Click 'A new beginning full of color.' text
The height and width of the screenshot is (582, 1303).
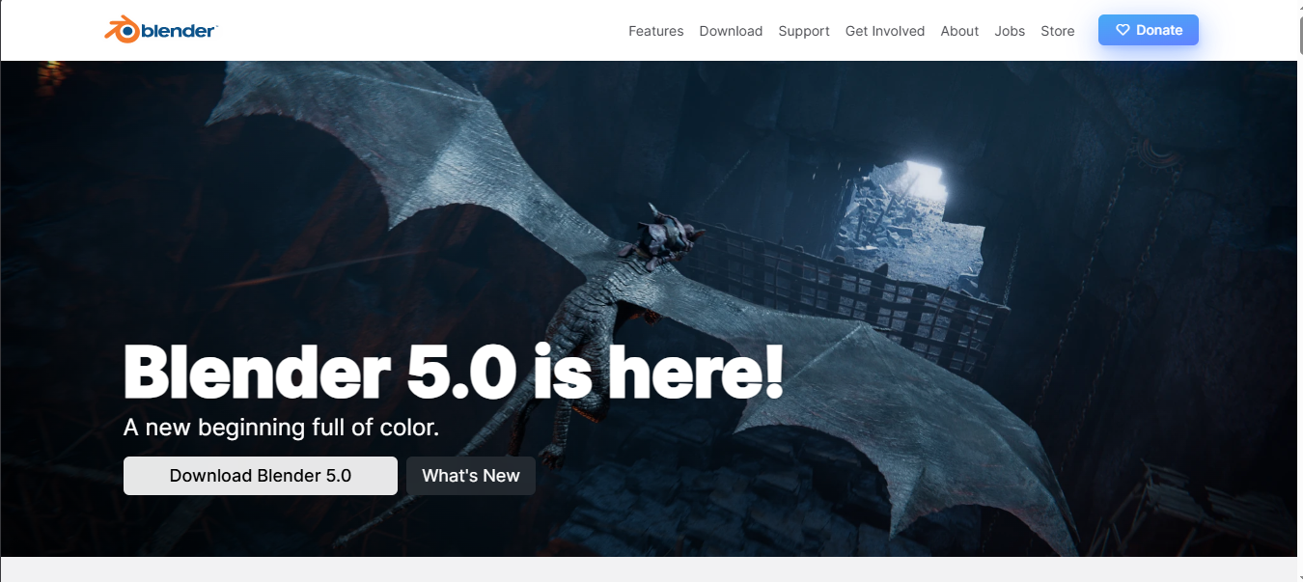282,427
